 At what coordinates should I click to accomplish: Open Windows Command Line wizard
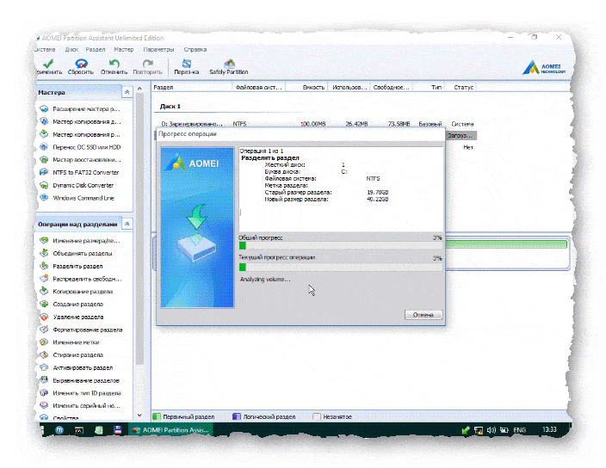(77, 198)
